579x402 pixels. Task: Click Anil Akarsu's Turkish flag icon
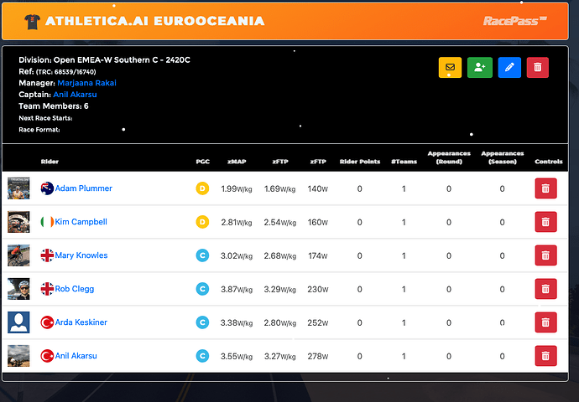coord(47,356)
